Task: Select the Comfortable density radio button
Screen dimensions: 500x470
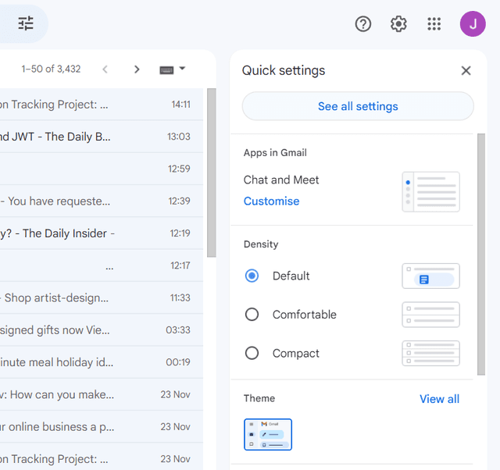Action: (252, 315)
